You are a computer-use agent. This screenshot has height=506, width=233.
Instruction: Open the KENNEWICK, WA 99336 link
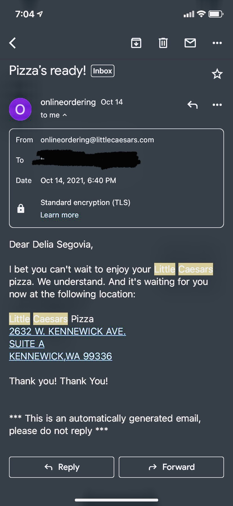(x=61, y=356)
